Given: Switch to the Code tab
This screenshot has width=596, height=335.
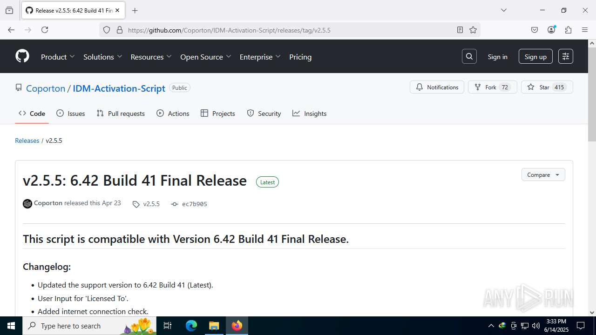Looking at the screenshot, I should coord(32,114).
